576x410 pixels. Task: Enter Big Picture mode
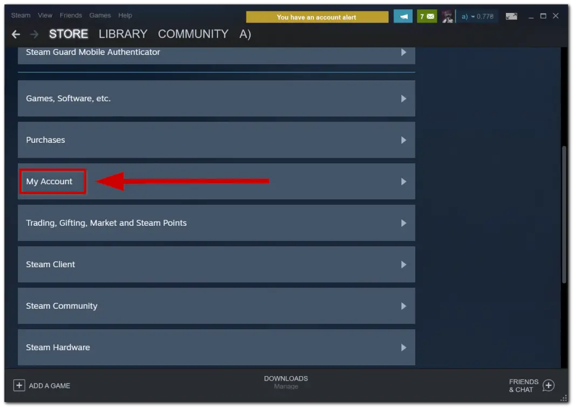coord(511,16)
